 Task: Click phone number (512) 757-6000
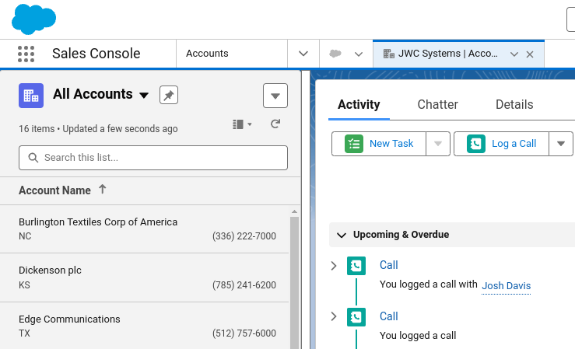pyautogui.click(x=244, y=333)
